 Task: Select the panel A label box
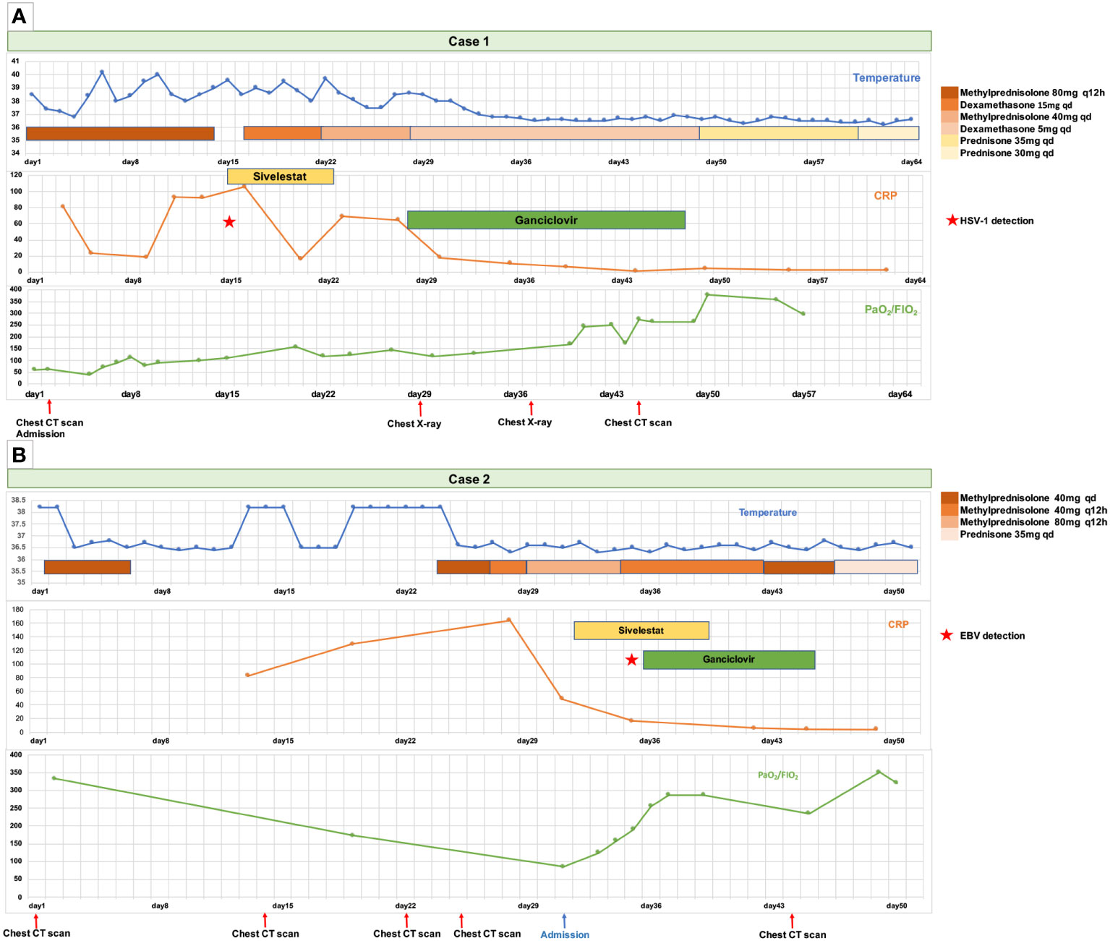(x=20, y=17)
